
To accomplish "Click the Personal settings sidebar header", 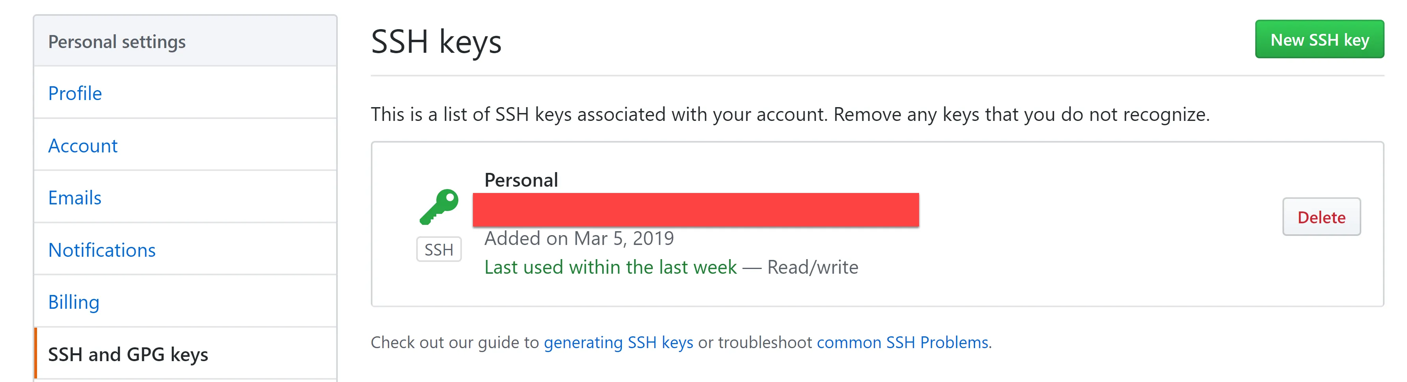I will pyautogui.click(x=117, y=42).
